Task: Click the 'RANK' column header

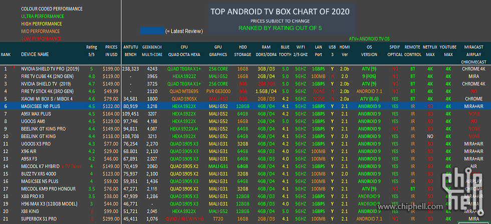Action: pyautogui.click(x=6, y=54)
